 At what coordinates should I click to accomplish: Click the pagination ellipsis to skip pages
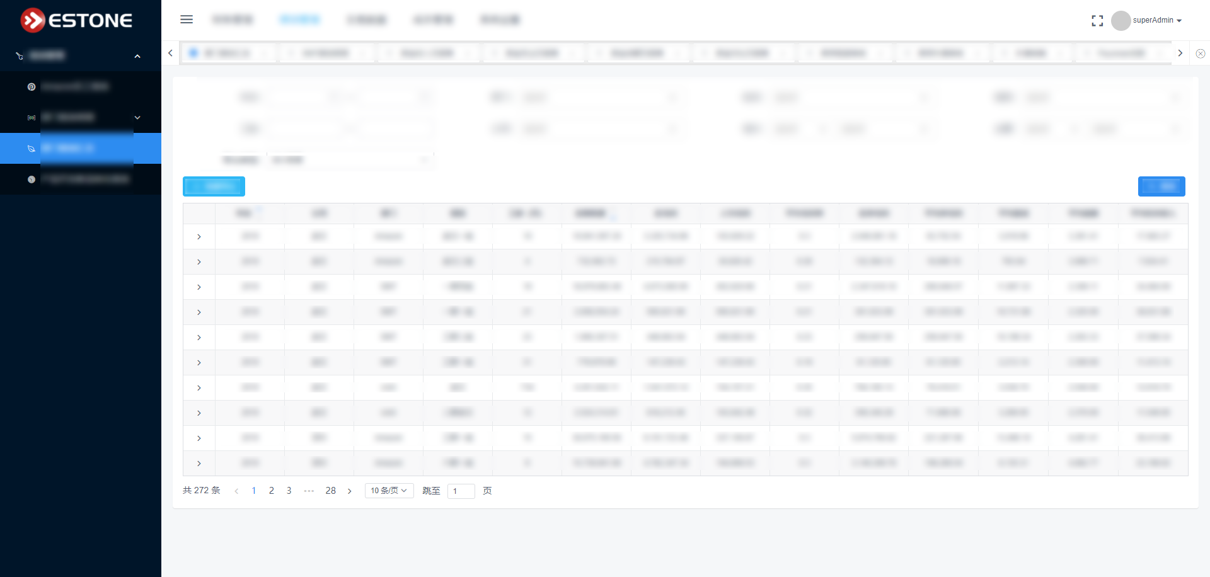click(x=309, y=491)
